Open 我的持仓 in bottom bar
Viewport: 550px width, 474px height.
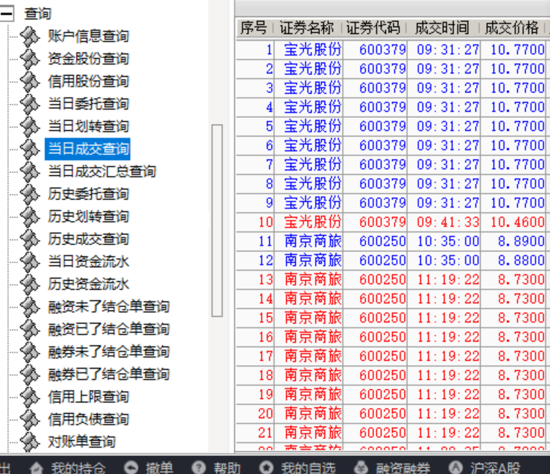(78, 468)
